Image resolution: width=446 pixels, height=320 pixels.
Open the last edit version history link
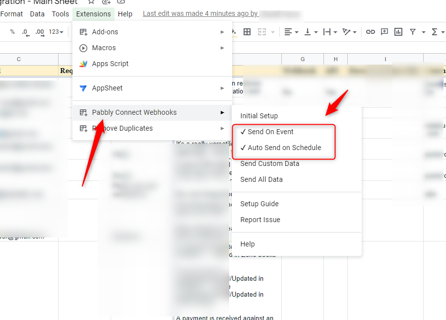200,14
